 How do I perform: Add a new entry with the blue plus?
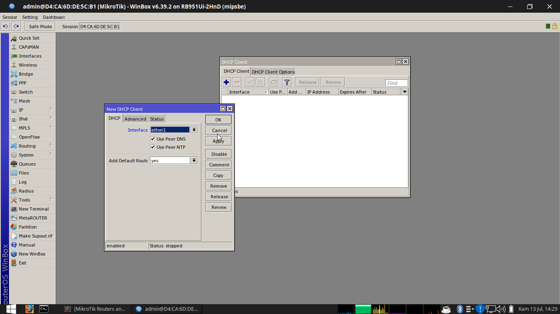pyautogui.click(x=226, y=82)
